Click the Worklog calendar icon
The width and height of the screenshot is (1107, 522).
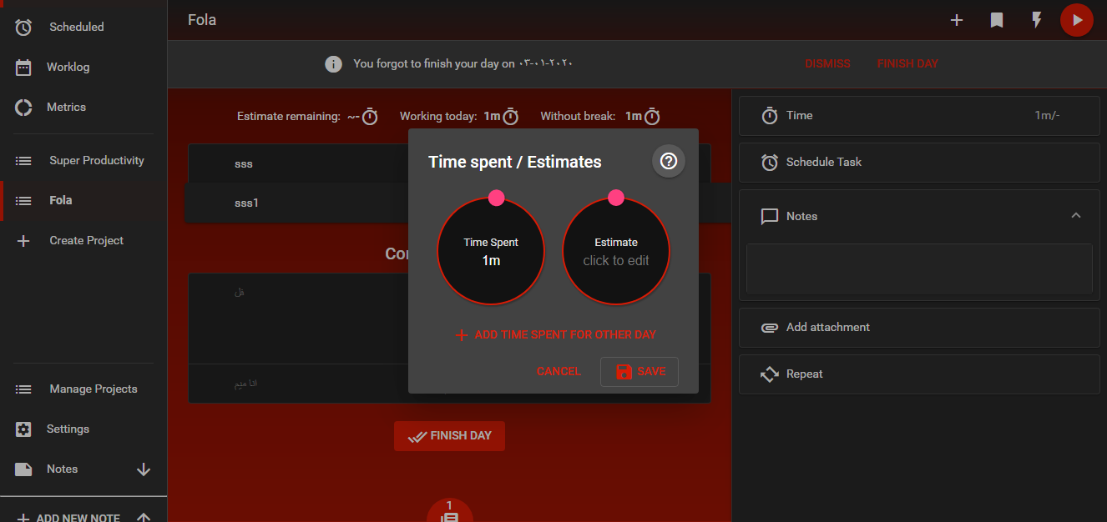23,68
